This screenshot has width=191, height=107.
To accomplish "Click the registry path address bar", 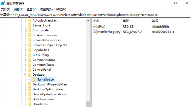I will 95,15.
